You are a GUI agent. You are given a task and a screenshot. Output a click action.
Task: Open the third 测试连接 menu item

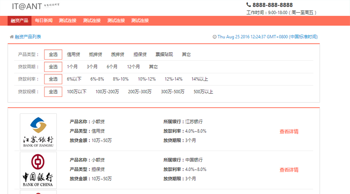(x=116, y=21)
